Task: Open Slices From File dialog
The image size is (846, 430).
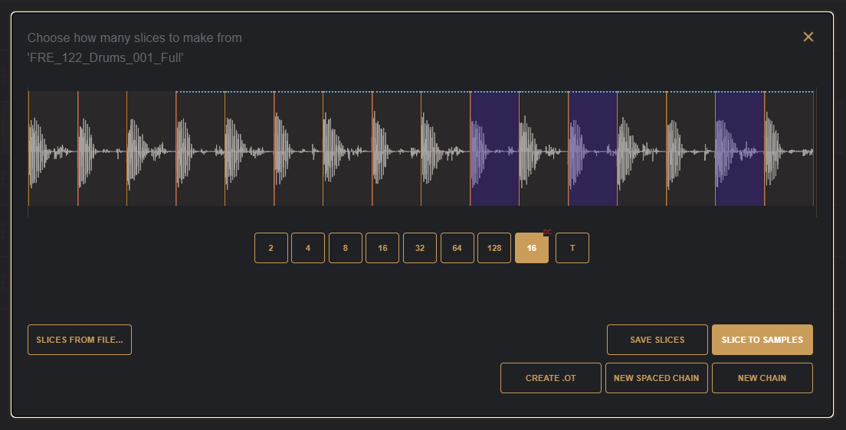Action: pyautogui.click(x=80, y=340)
